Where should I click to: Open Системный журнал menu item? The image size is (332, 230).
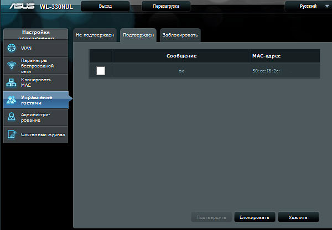pyautogui.click(x=35, y=134)
